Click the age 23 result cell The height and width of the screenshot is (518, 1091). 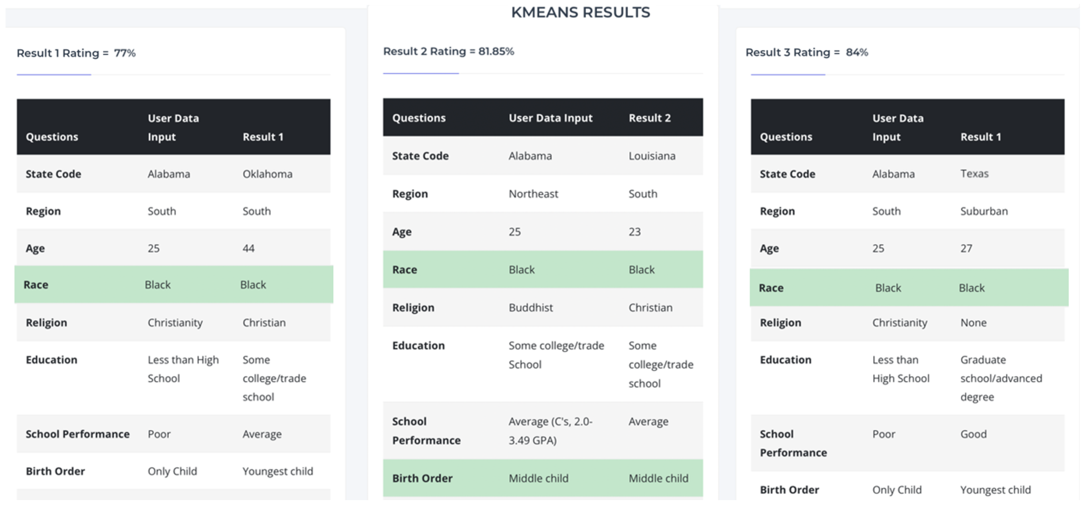[x=634, y=231]
